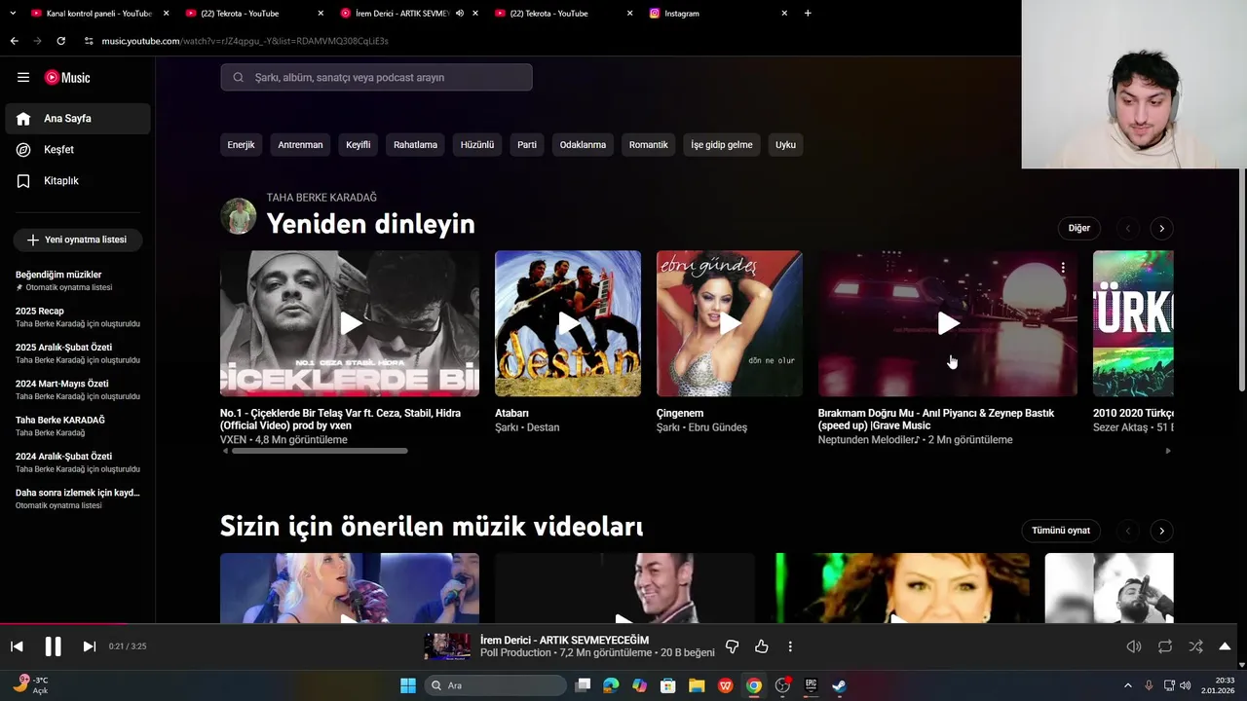Image resolution: width=1247 pixels, height=701 pixels.
Task: Click now-playing album art thumbnail
Action: (x=447, y=646)
